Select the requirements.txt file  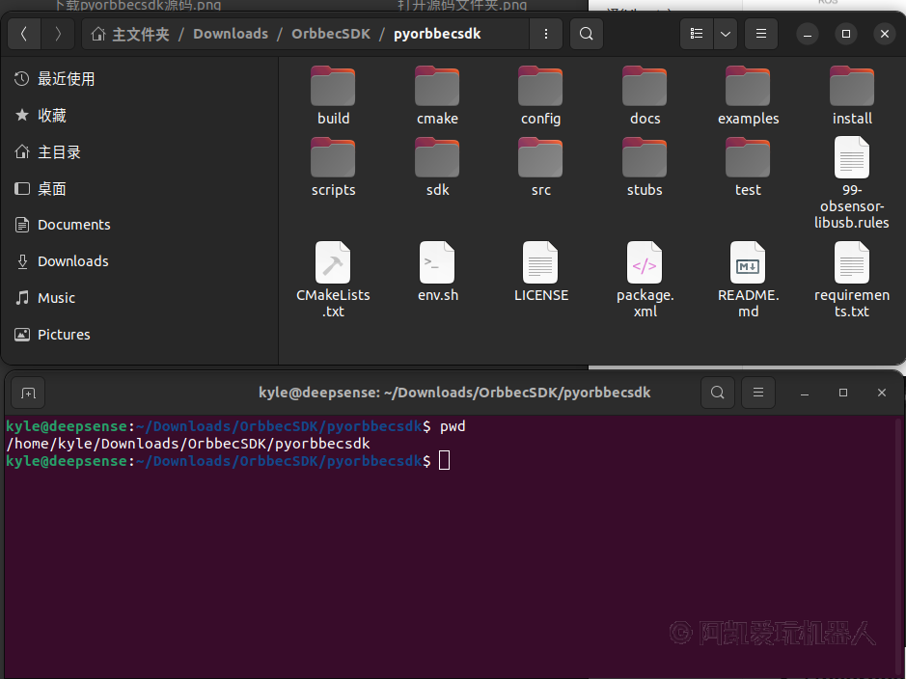click(x=852, y=280)
